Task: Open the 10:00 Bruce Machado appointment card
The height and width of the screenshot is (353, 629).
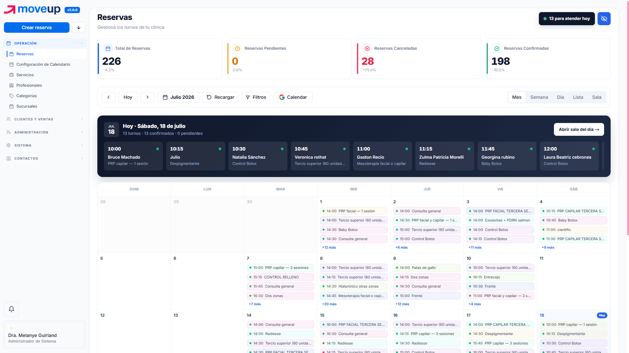Action: tap(133, 156)
